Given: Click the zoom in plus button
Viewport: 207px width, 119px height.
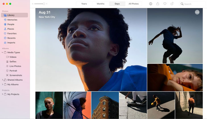Looking at the screenshot, I should click(x=47, y=4).
